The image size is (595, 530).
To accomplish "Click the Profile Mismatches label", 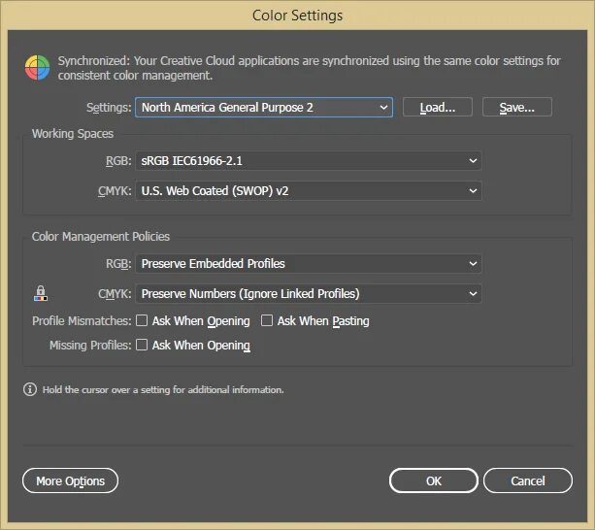I will tap(82, 321).
